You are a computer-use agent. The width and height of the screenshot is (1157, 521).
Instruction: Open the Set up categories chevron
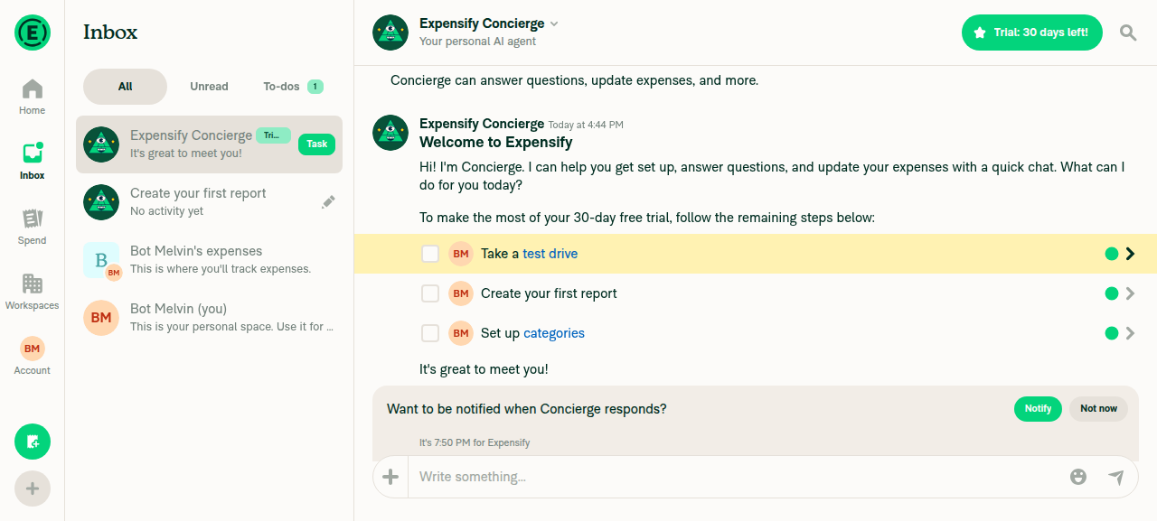[1130, 333]
